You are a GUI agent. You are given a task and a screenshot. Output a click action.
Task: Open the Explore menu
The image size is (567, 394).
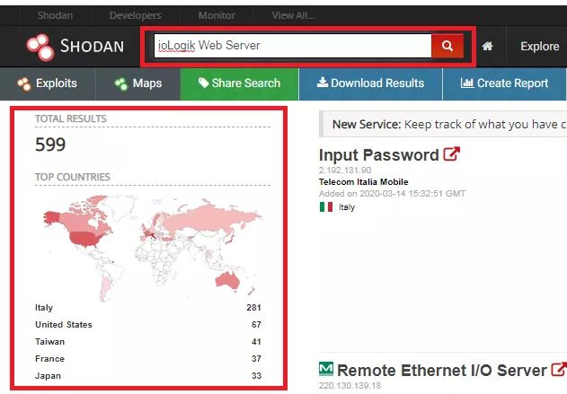tap(539, 47)
